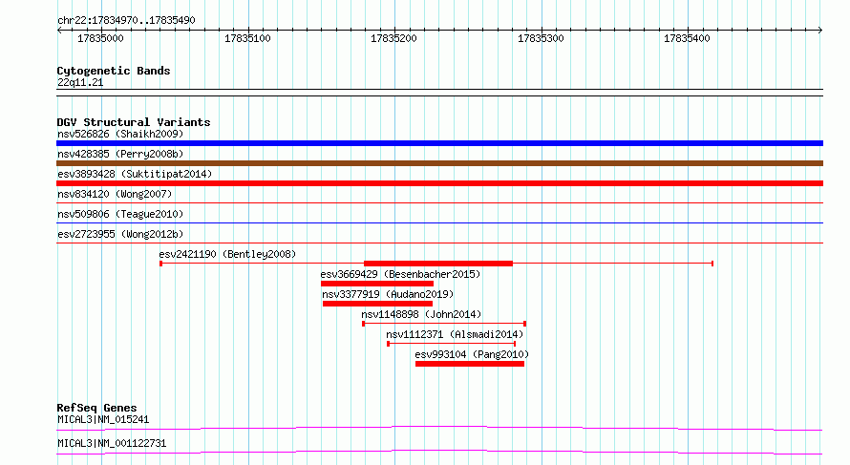The width and height of the screenshot is (850, 465).
Task: Click the MICAL3 NM_015241 gene line
Action: [439, 428]
